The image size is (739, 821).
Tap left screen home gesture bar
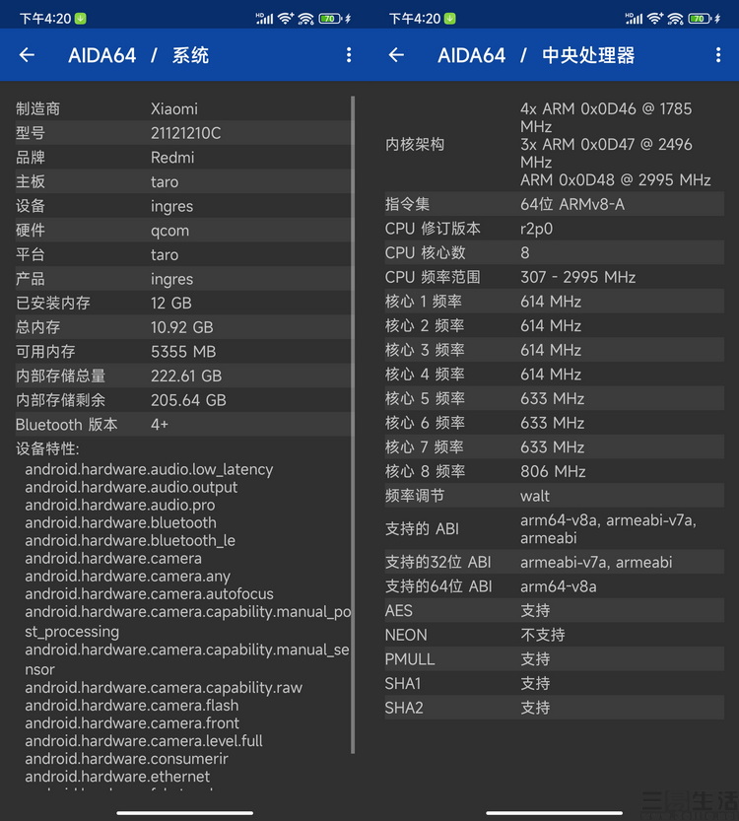click(185, 812)
